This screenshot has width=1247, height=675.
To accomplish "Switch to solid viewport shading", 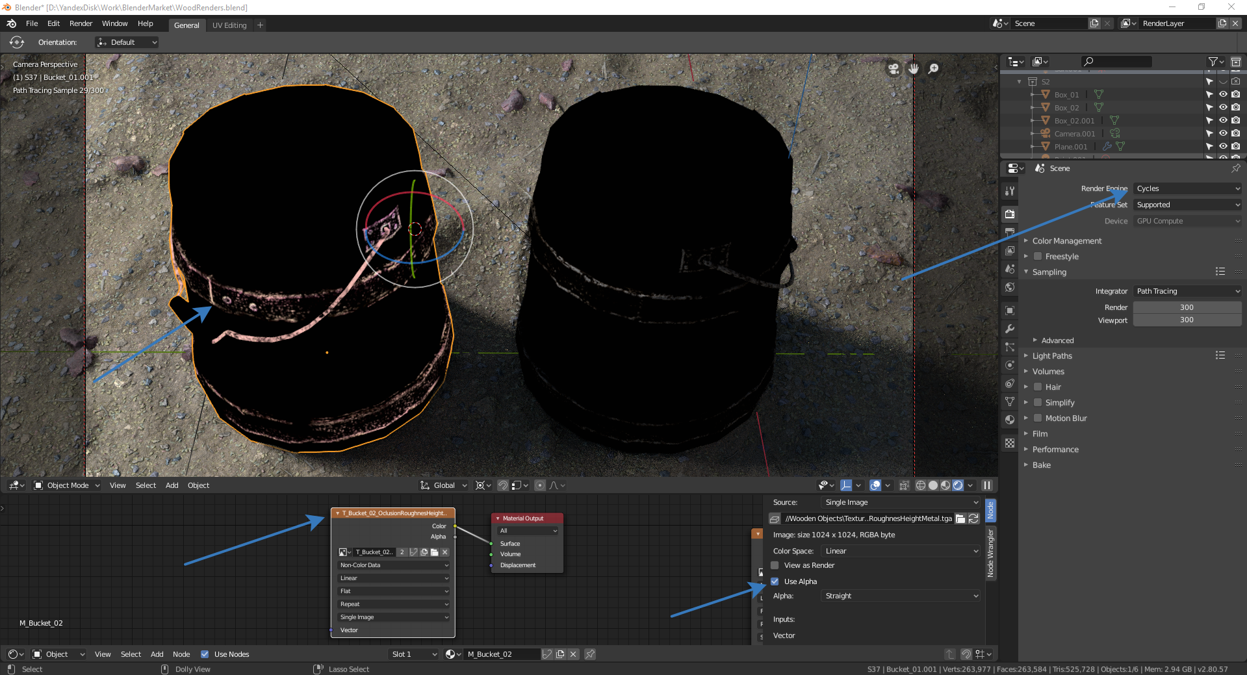I will click(x=933, y=485).
